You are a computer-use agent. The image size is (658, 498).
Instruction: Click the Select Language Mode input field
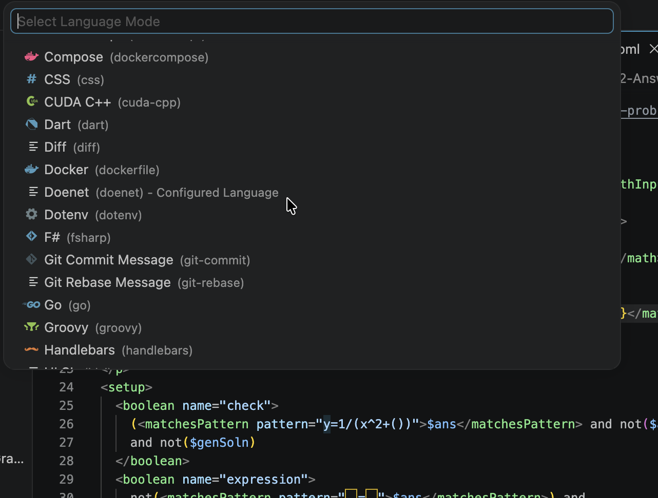coord(312,22)
